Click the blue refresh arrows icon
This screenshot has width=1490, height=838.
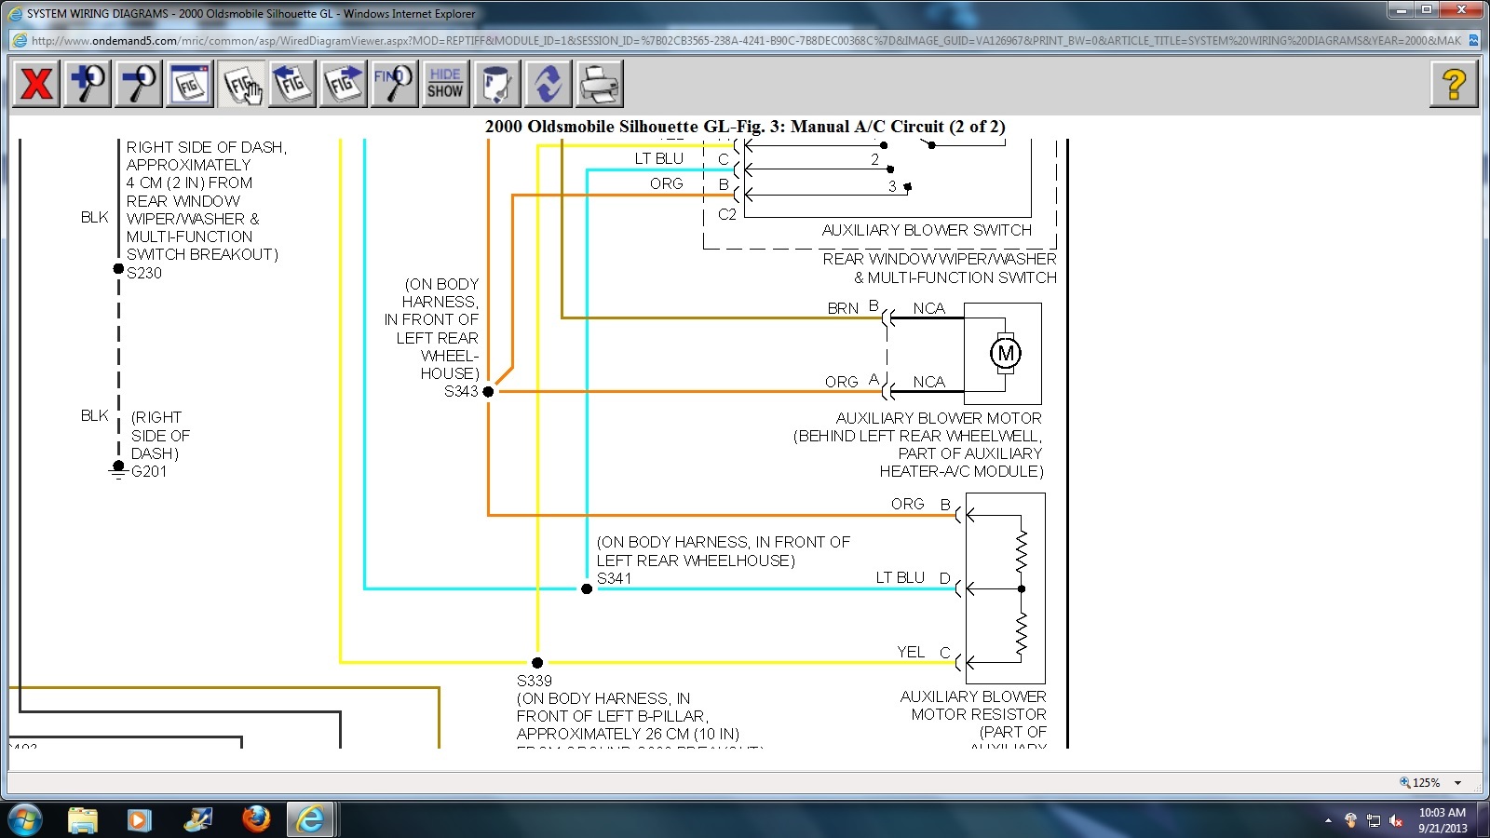tap(548, 84)
